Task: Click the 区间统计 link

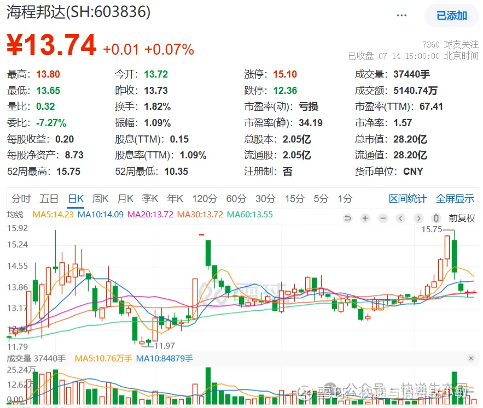Action: [x=408, y=199]
